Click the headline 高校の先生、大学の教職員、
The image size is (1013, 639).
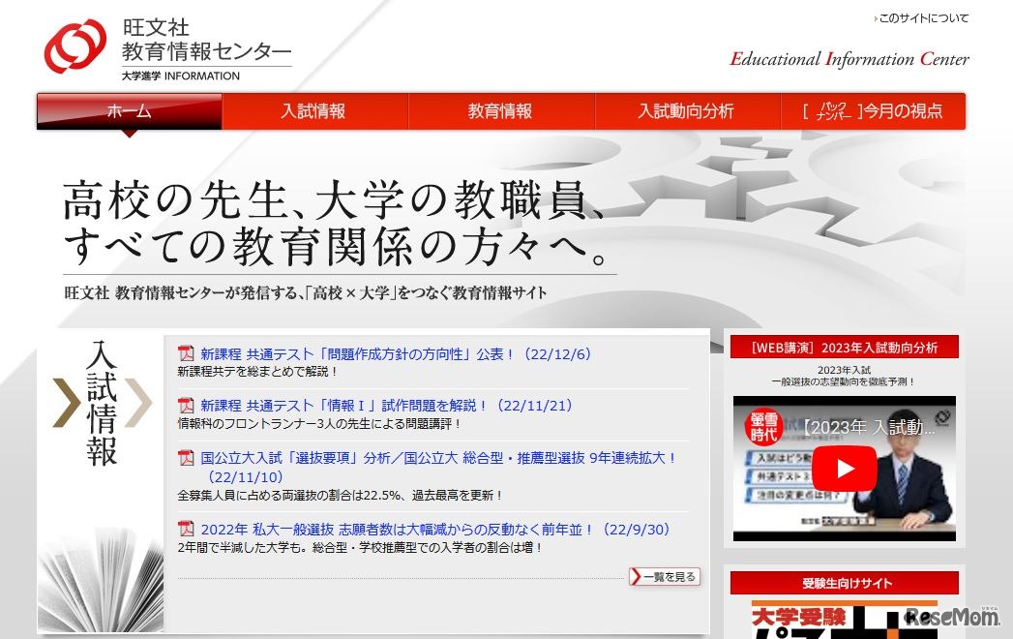tap(335, 199)
